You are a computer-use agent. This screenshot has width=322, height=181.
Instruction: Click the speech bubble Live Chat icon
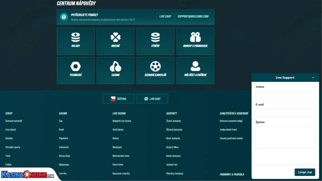pyautogui.click(x=146, y=99)
